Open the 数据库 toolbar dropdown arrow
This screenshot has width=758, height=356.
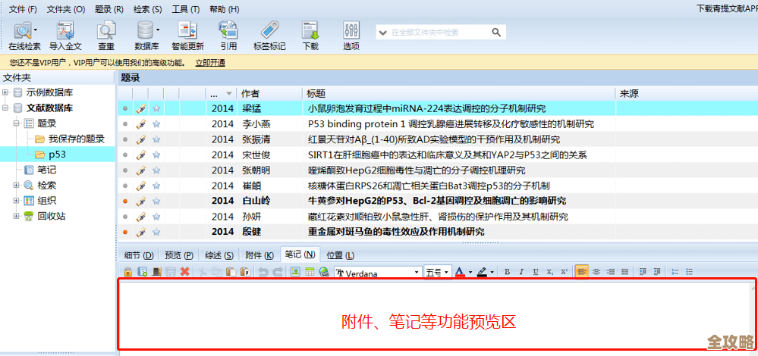coord(158,30)
